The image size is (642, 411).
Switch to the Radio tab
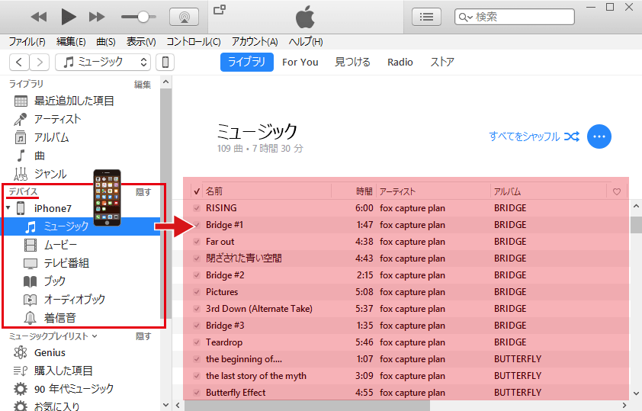tap(400, 63)
